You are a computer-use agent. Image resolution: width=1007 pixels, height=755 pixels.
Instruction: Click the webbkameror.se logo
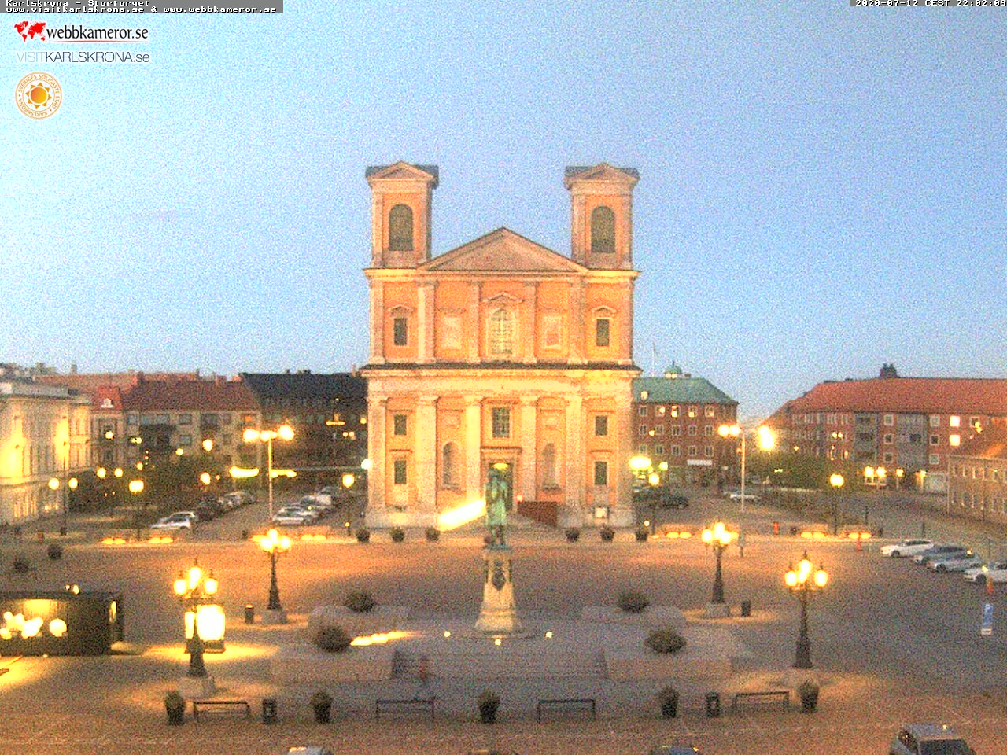(x=81, y=32)
